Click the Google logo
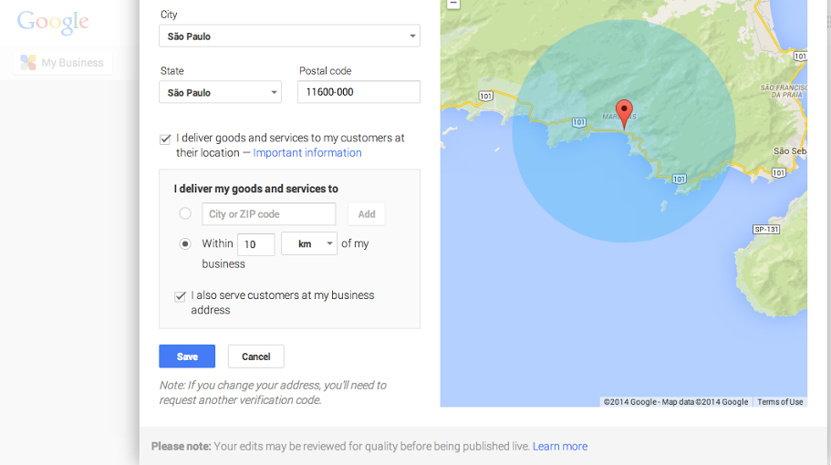Viewport: 831px width, 465px height. 53,22
